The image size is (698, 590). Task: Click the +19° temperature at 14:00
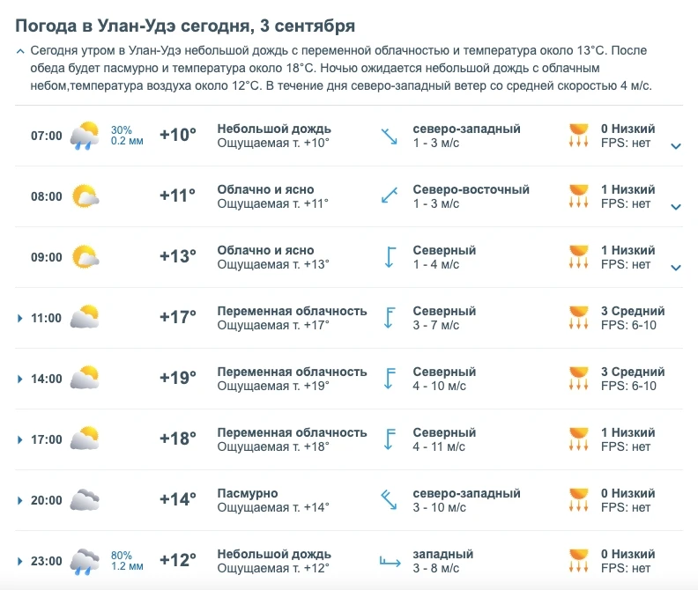pos(178,378)
